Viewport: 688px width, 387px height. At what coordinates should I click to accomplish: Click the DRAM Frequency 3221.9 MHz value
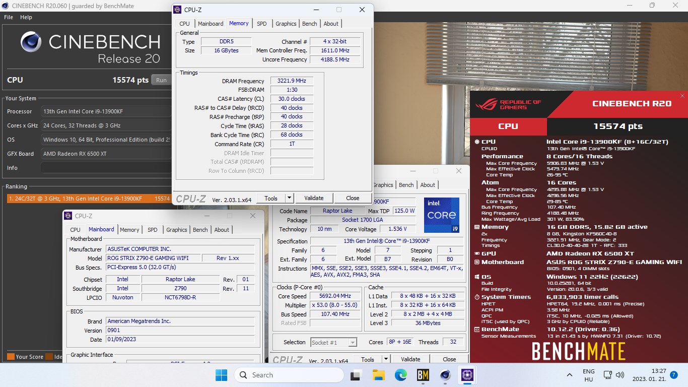tap(292, 81)
